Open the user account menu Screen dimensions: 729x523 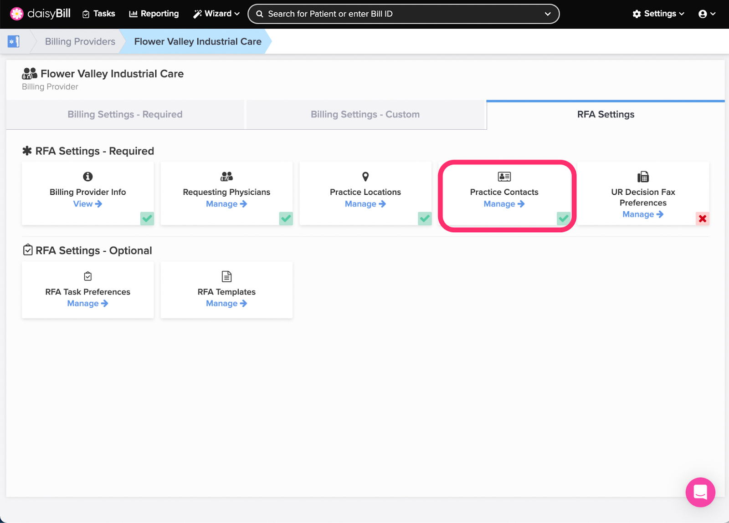pyautogui.click(x=707, y=14)
